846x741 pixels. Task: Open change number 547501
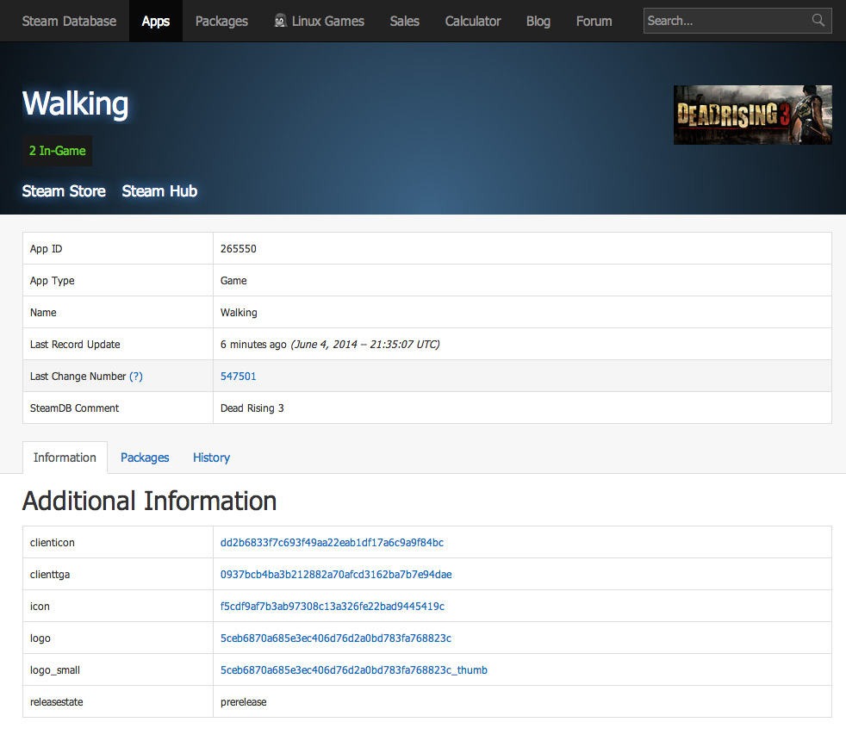point(239,377)
